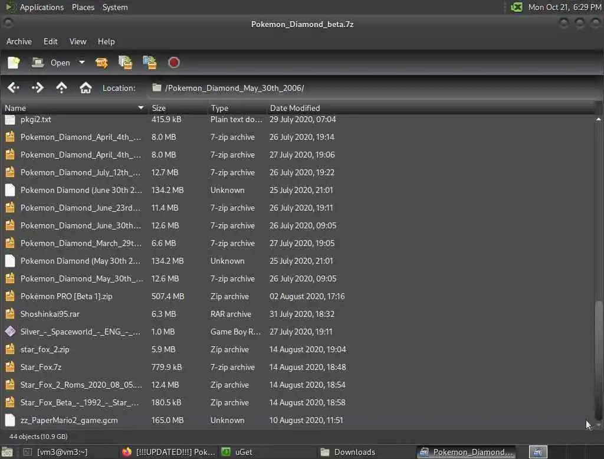Click the date 10 August 2020, 11:51
Viewport: 604px width, 459px height.
pos(306,420)
